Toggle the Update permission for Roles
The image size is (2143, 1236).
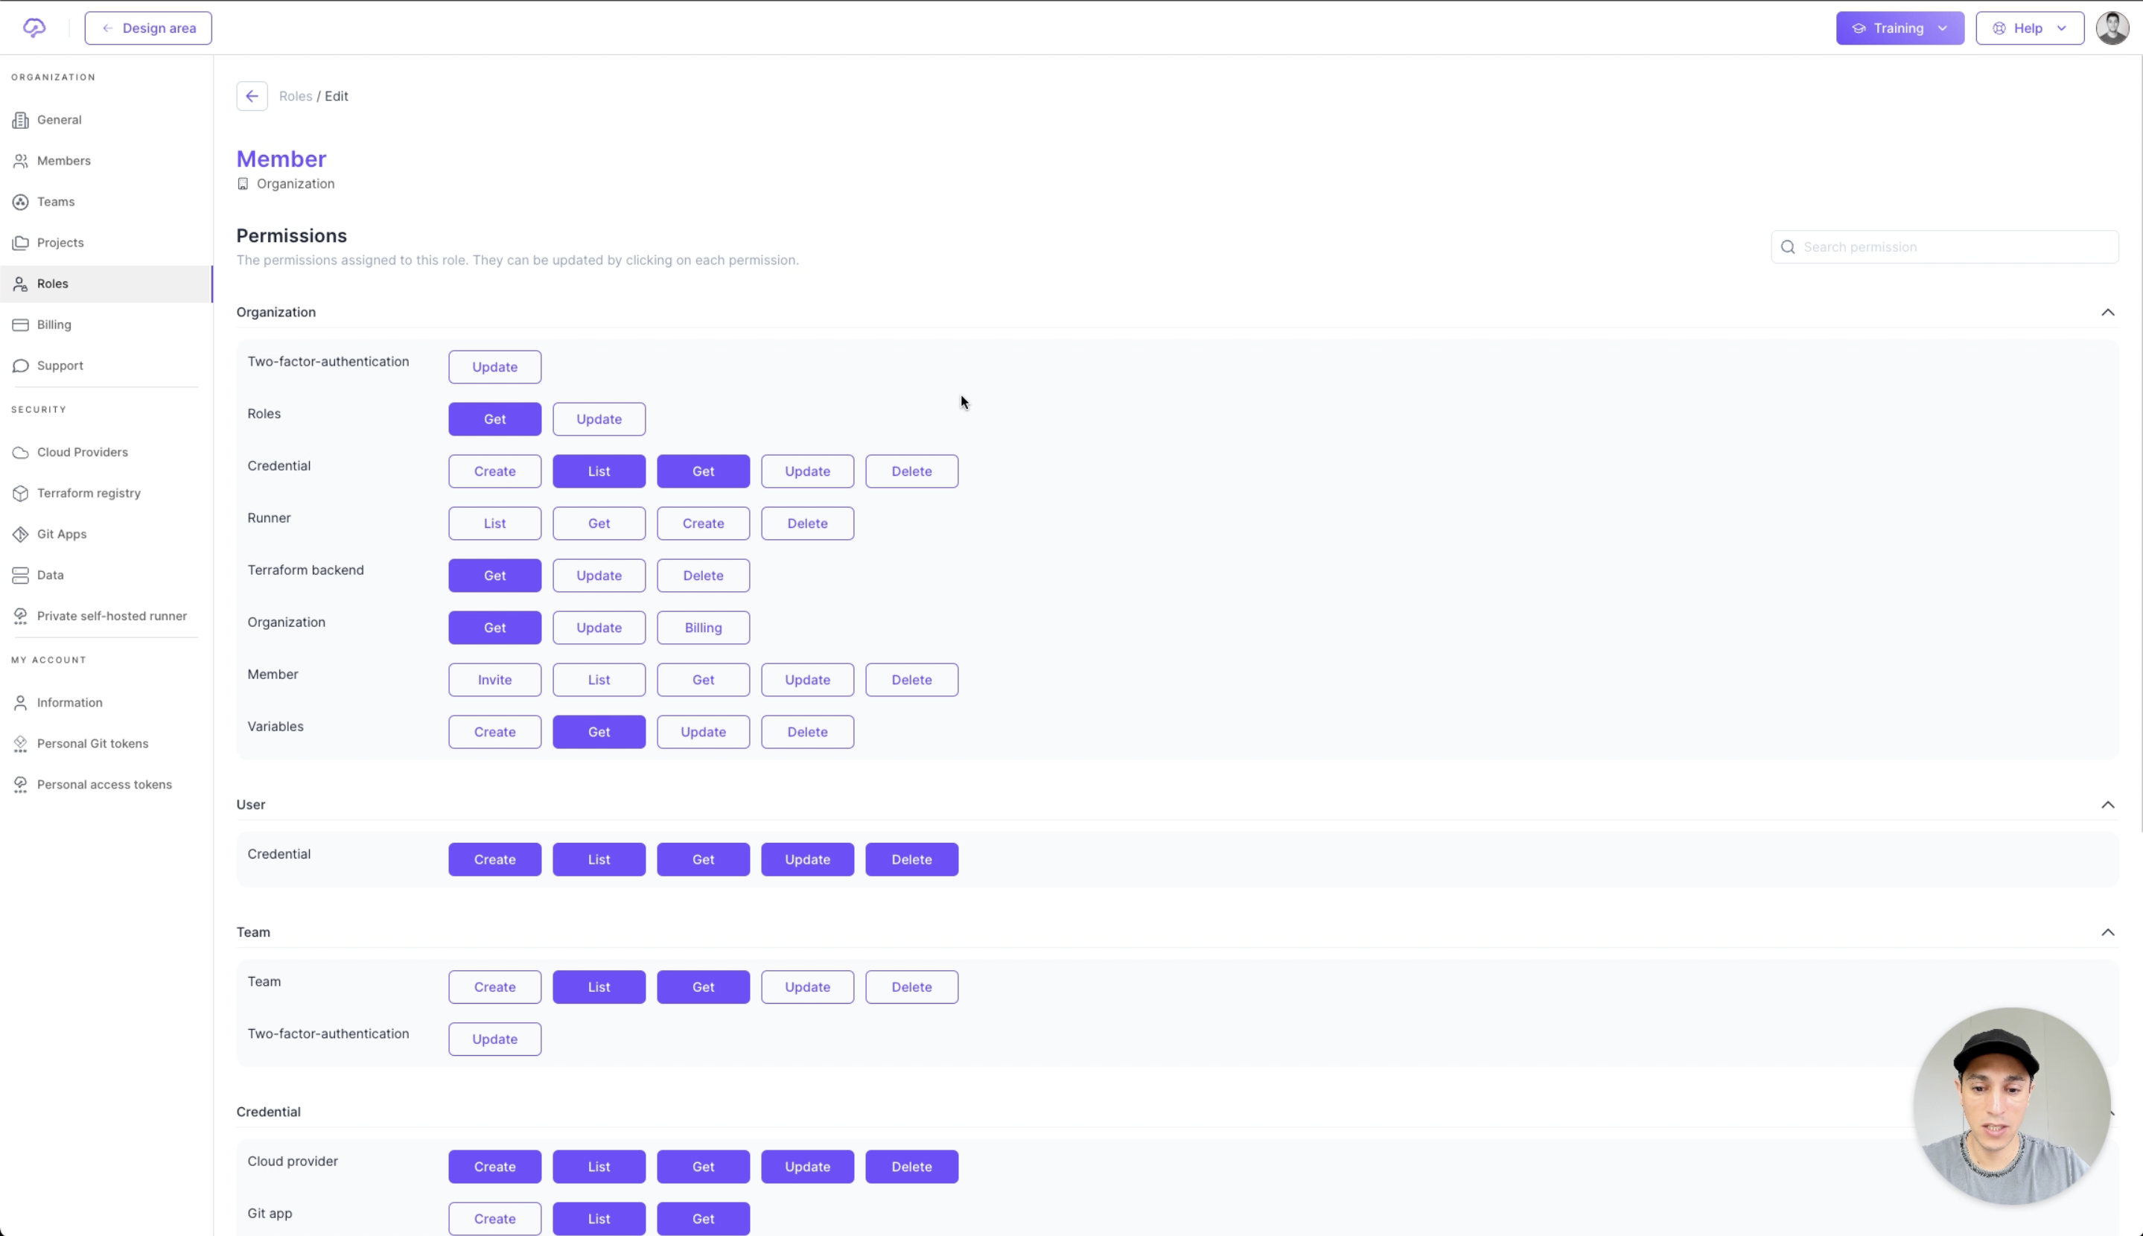click(599, 418)
